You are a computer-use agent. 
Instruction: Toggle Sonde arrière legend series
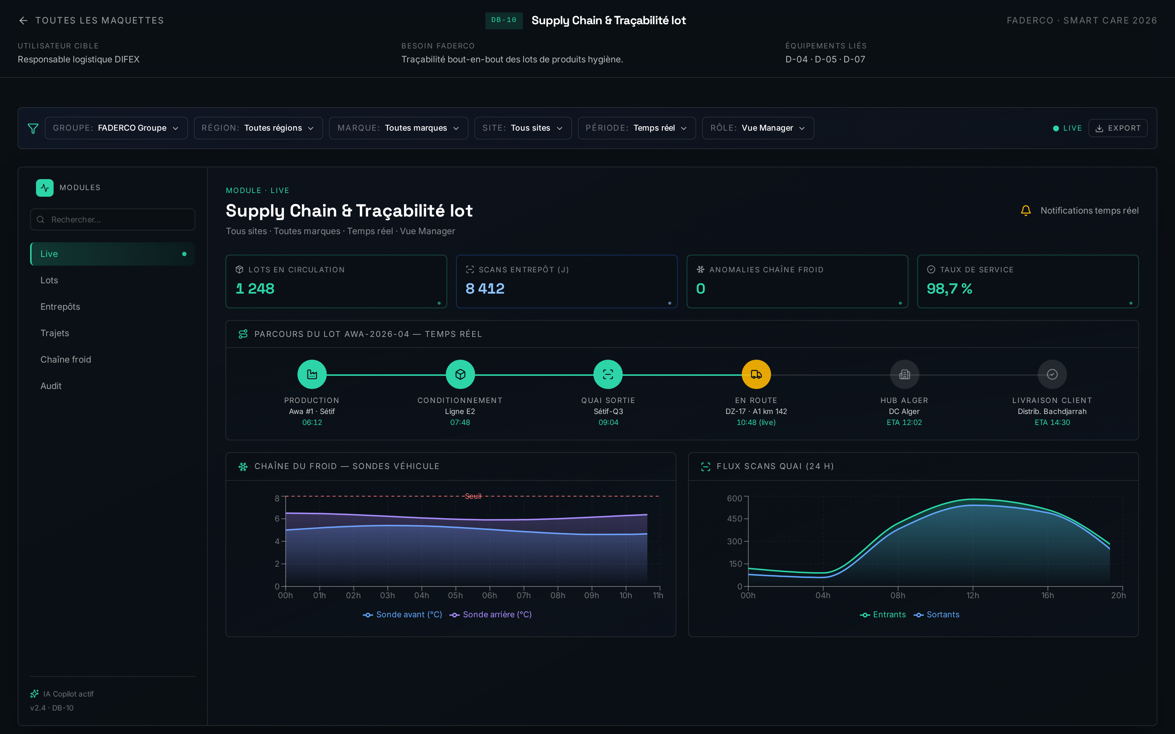coord(491,615)
